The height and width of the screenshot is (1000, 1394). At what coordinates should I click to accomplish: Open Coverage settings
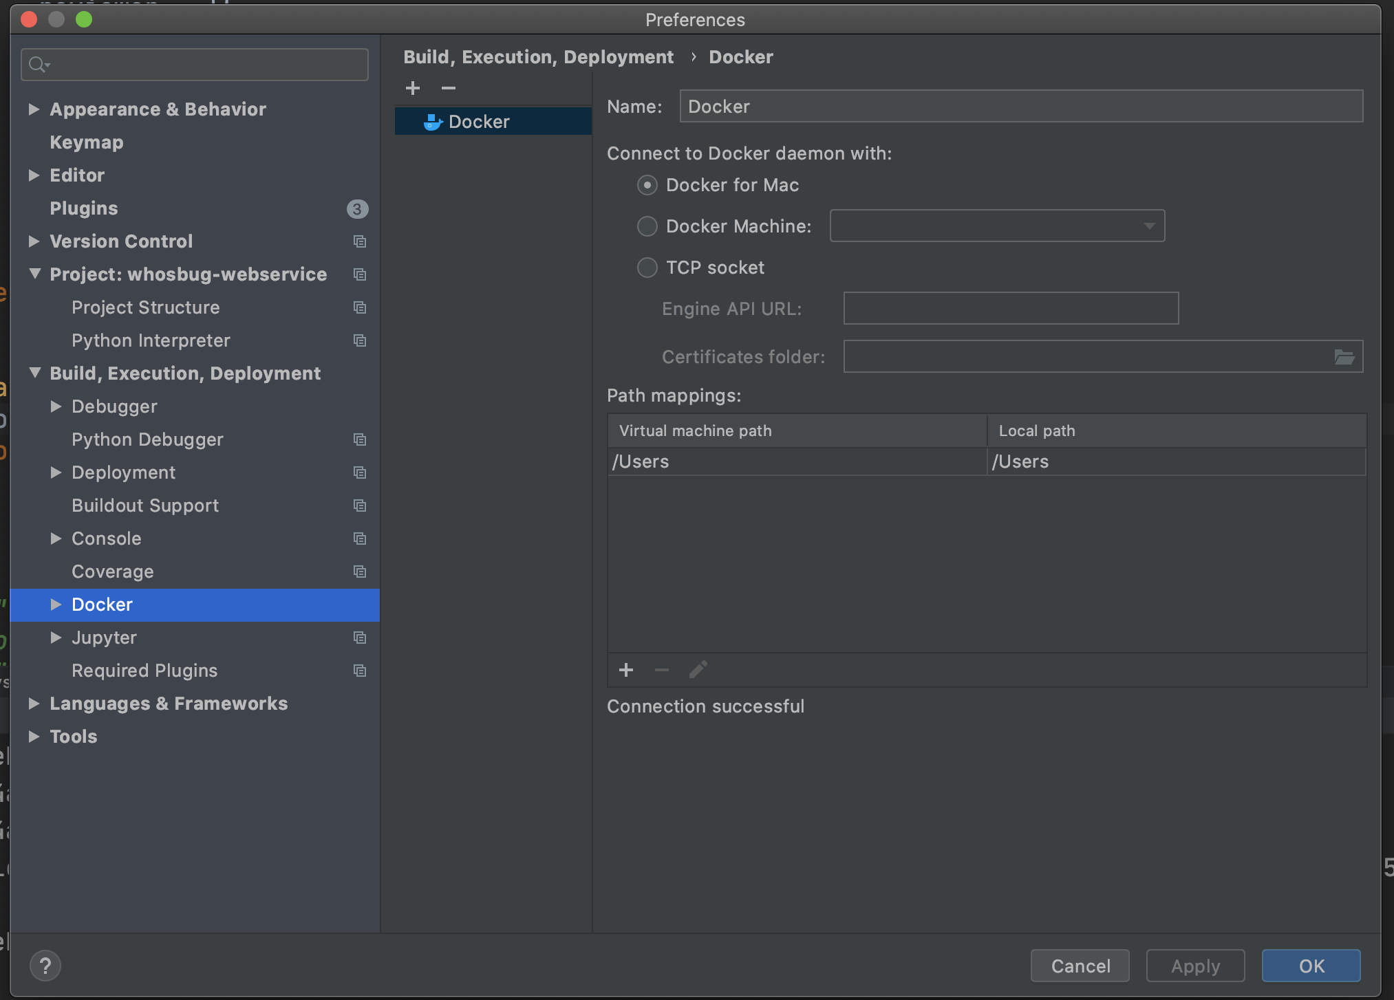(x=113, y=572)
